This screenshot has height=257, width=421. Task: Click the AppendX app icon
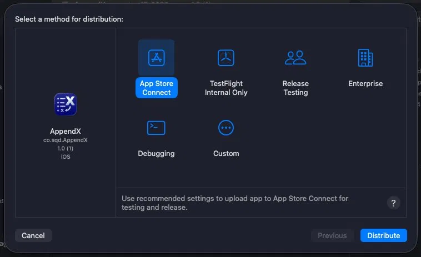click(65, 104)
